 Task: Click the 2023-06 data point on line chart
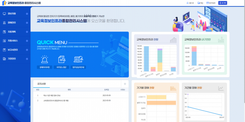click(x=188, y=107)
